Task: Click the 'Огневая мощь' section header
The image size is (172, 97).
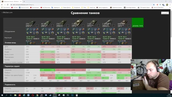Action: click(x=10, y=43)
